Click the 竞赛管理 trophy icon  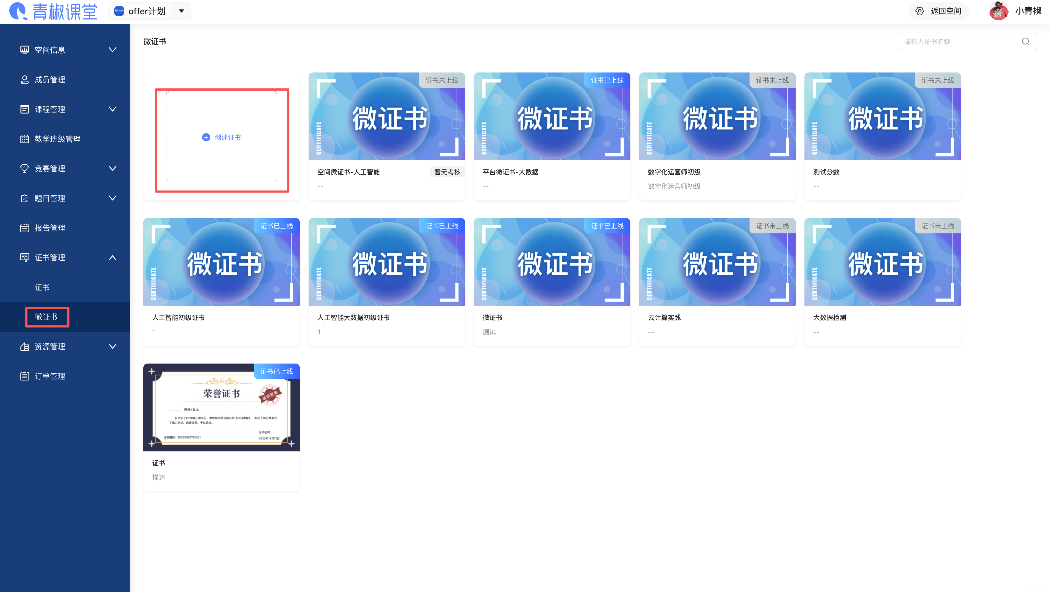tap(24, 169)
